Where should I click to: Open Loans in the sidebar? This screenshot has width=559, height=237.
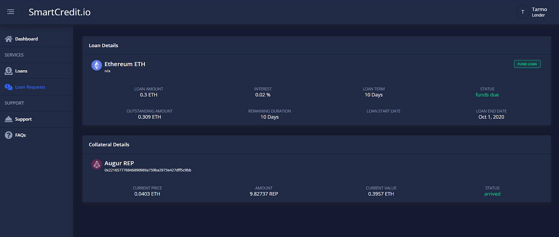pyautogui.click(x=21, y=71)
